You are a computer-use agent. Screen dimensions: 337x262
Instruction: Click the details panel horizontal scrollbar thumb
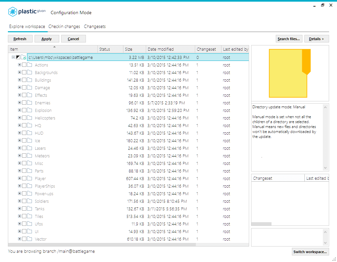click(x=261, y=224)
